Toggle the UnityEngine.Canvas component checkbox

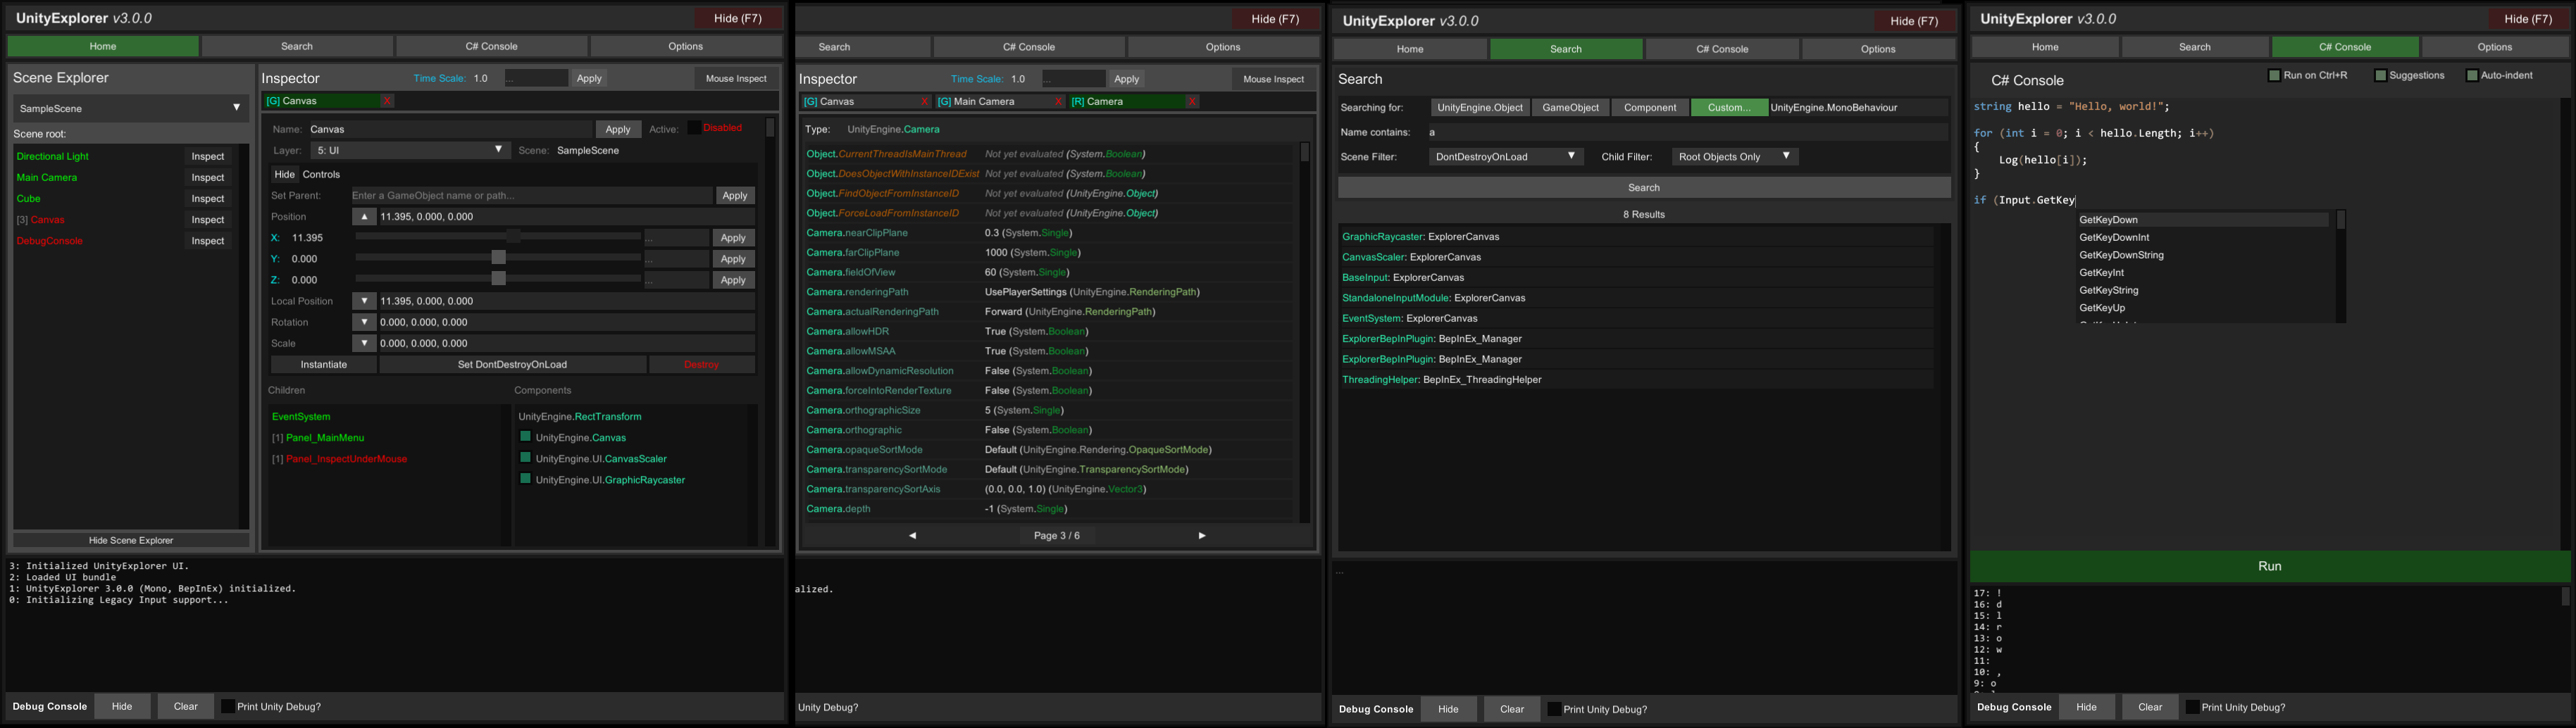coord(525,437)
